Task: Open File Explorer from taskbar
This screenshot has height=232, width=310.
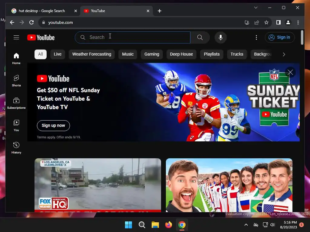Action: pos(155,225)
